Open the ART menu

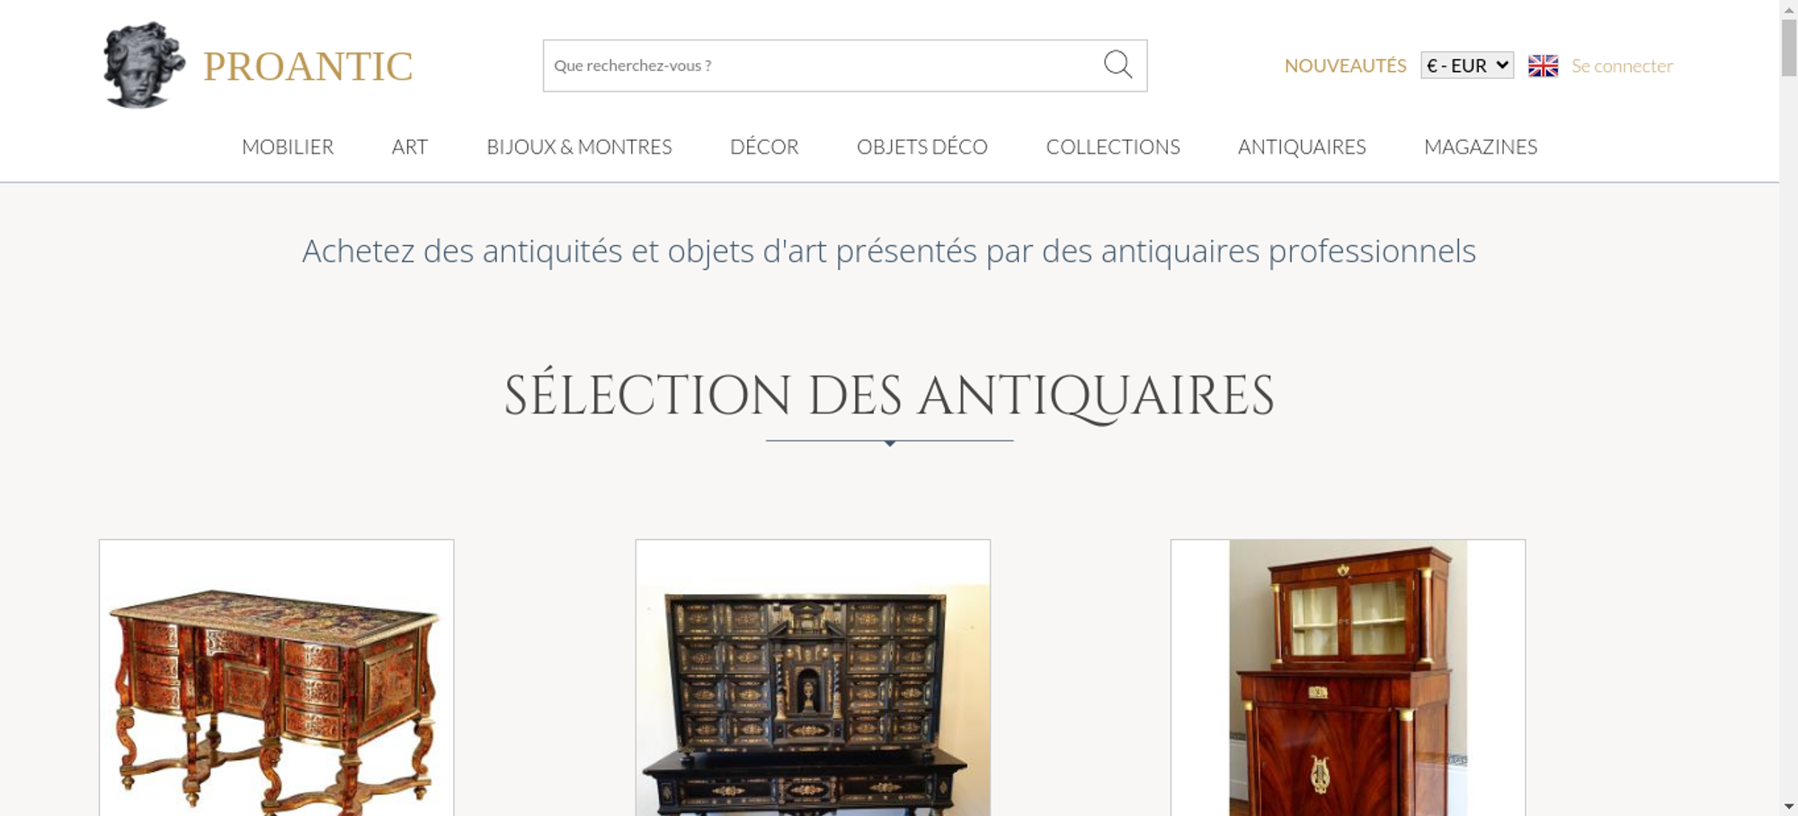pyautogui.click(x=410, y=146)
